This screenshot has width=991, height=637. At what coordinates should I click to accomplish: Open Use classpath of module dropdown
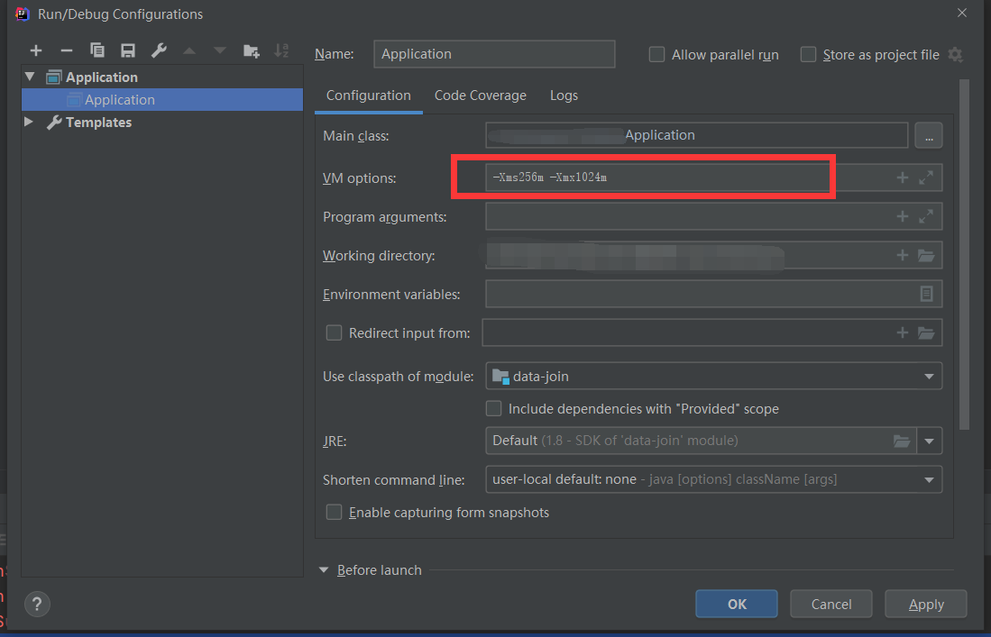929,377
